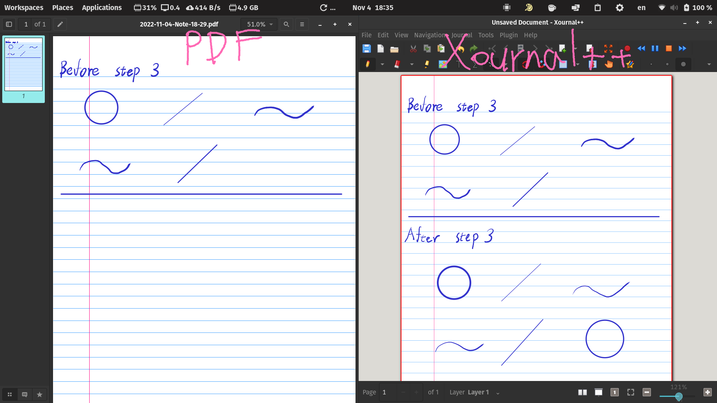
Task: Select the Hand tool for panning
Action: pos(608,64)
